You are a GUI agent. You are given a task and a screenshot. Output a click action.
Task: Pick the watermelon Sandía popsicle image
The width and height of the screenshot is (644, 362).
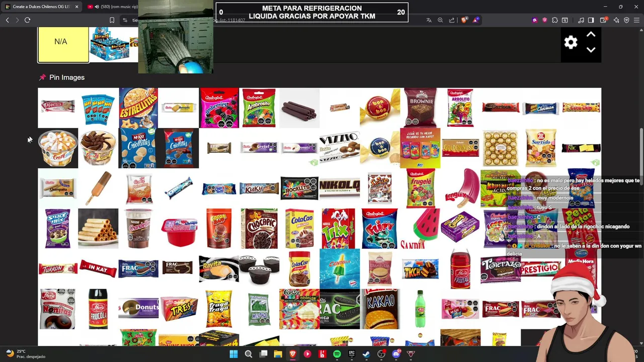[x=420, y=229]
